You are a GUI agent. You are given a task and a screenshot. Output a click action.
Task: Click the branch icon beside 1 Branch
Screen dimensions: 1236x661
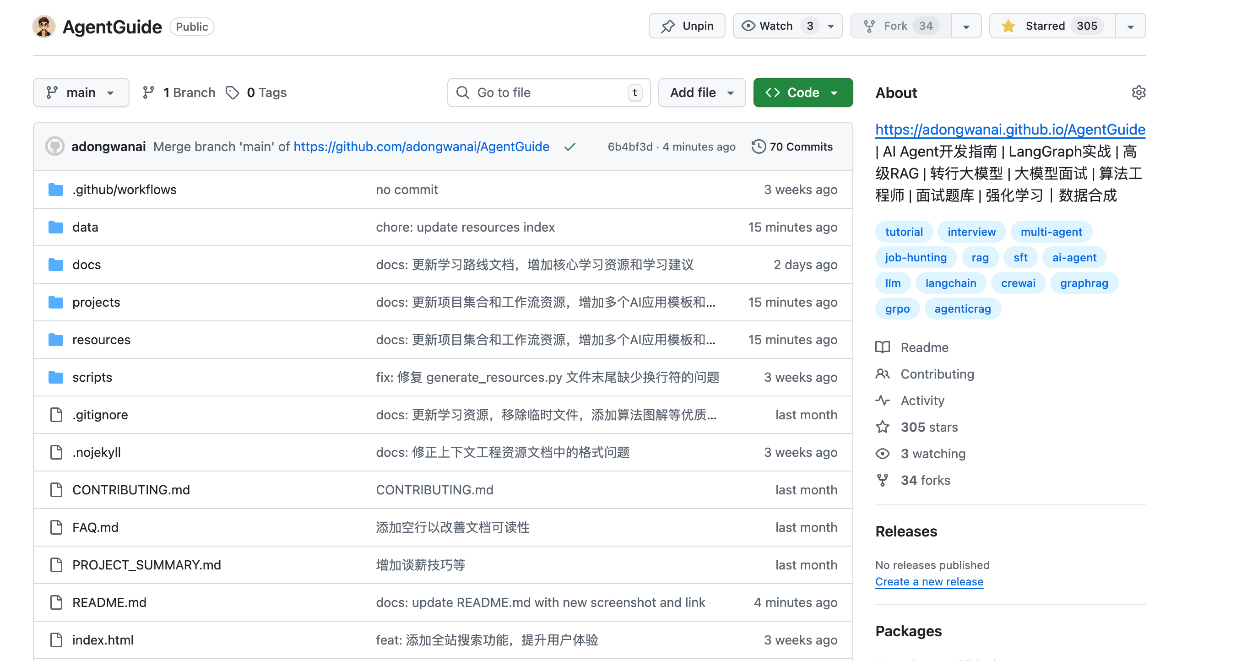point(148,92)
